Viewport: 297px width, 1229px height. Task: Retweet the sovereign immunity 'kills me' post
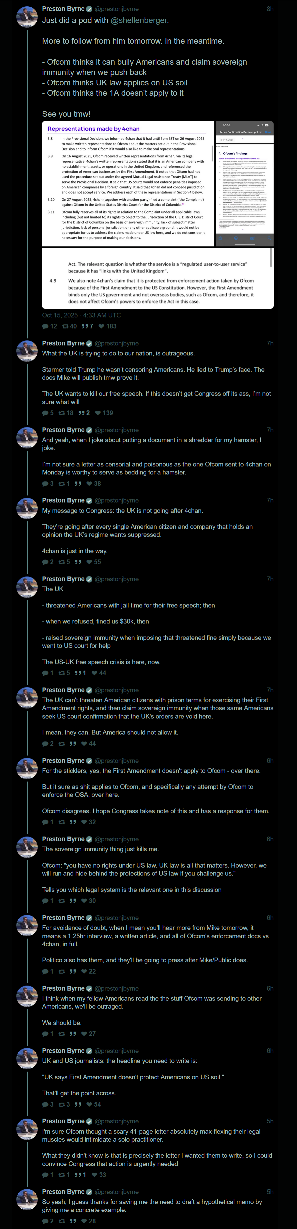click(x=61, y=901)
